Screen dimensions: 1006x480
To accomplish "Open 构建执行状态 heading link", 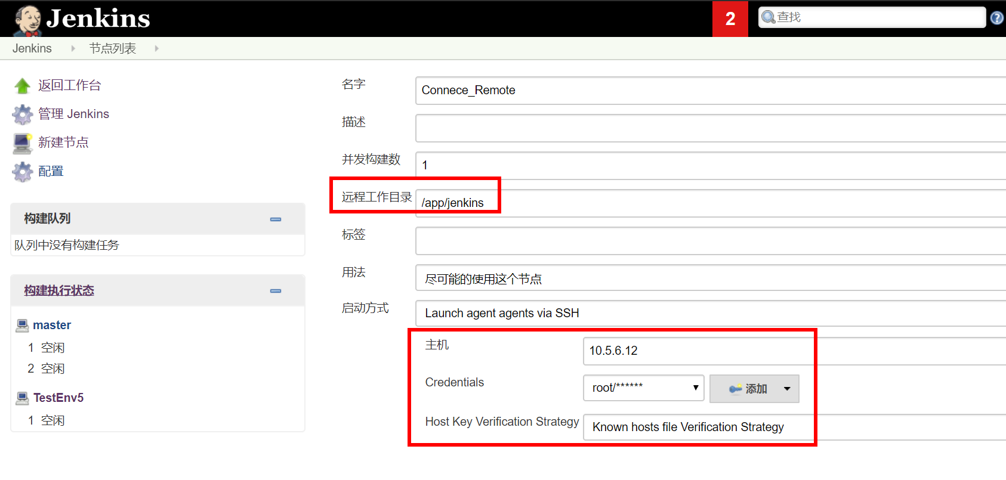I will tap(59, 290).
